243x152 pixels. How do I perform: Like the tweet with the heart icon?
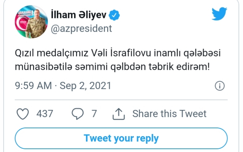[23, 114]
